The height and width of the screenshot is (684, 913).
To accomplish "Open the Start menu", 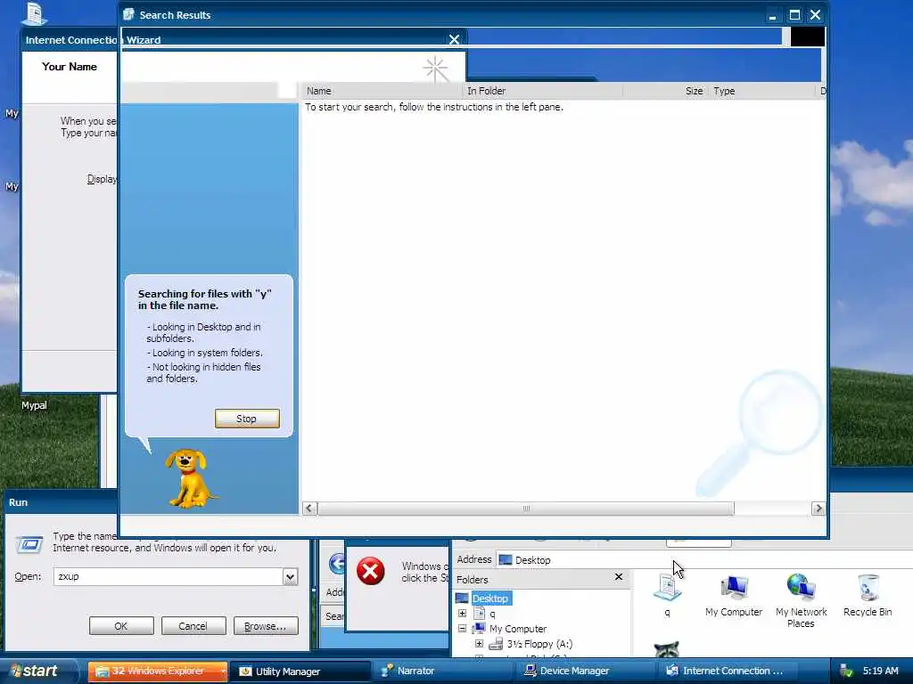I will [37, 671].
